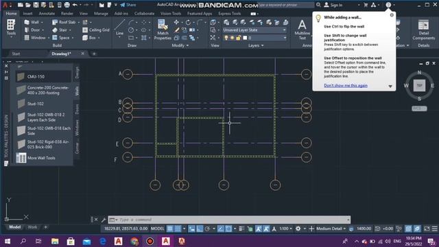Expand the Modify panel
This screenshot has width=439, height=247.
(180, 45)
